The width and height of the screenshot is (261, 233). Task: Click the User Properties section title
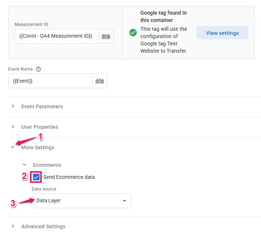point(40,127)
